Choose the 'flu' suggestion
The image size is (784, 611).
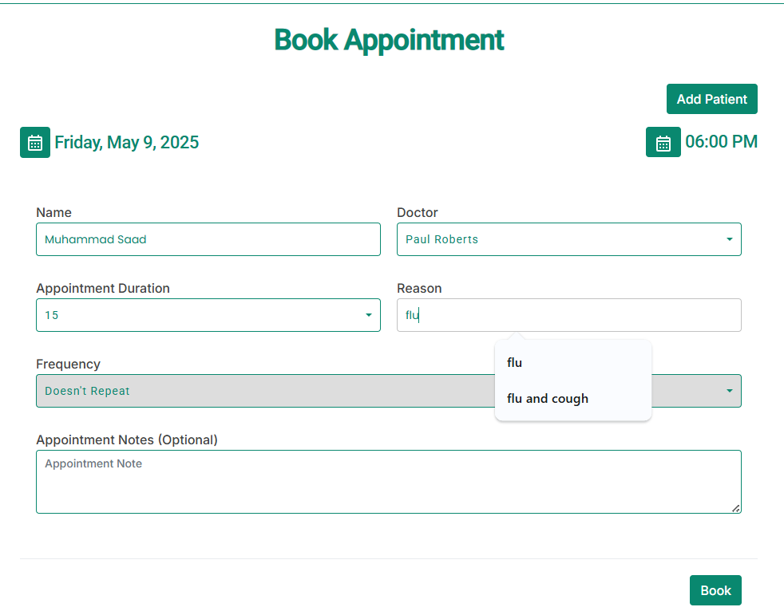tap(573, 363)
